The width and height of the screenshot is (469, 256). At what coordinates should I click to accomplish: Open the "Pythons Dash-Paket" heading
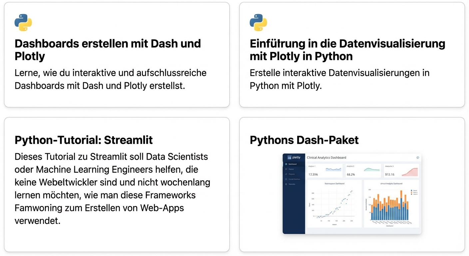tap(304, 140)
